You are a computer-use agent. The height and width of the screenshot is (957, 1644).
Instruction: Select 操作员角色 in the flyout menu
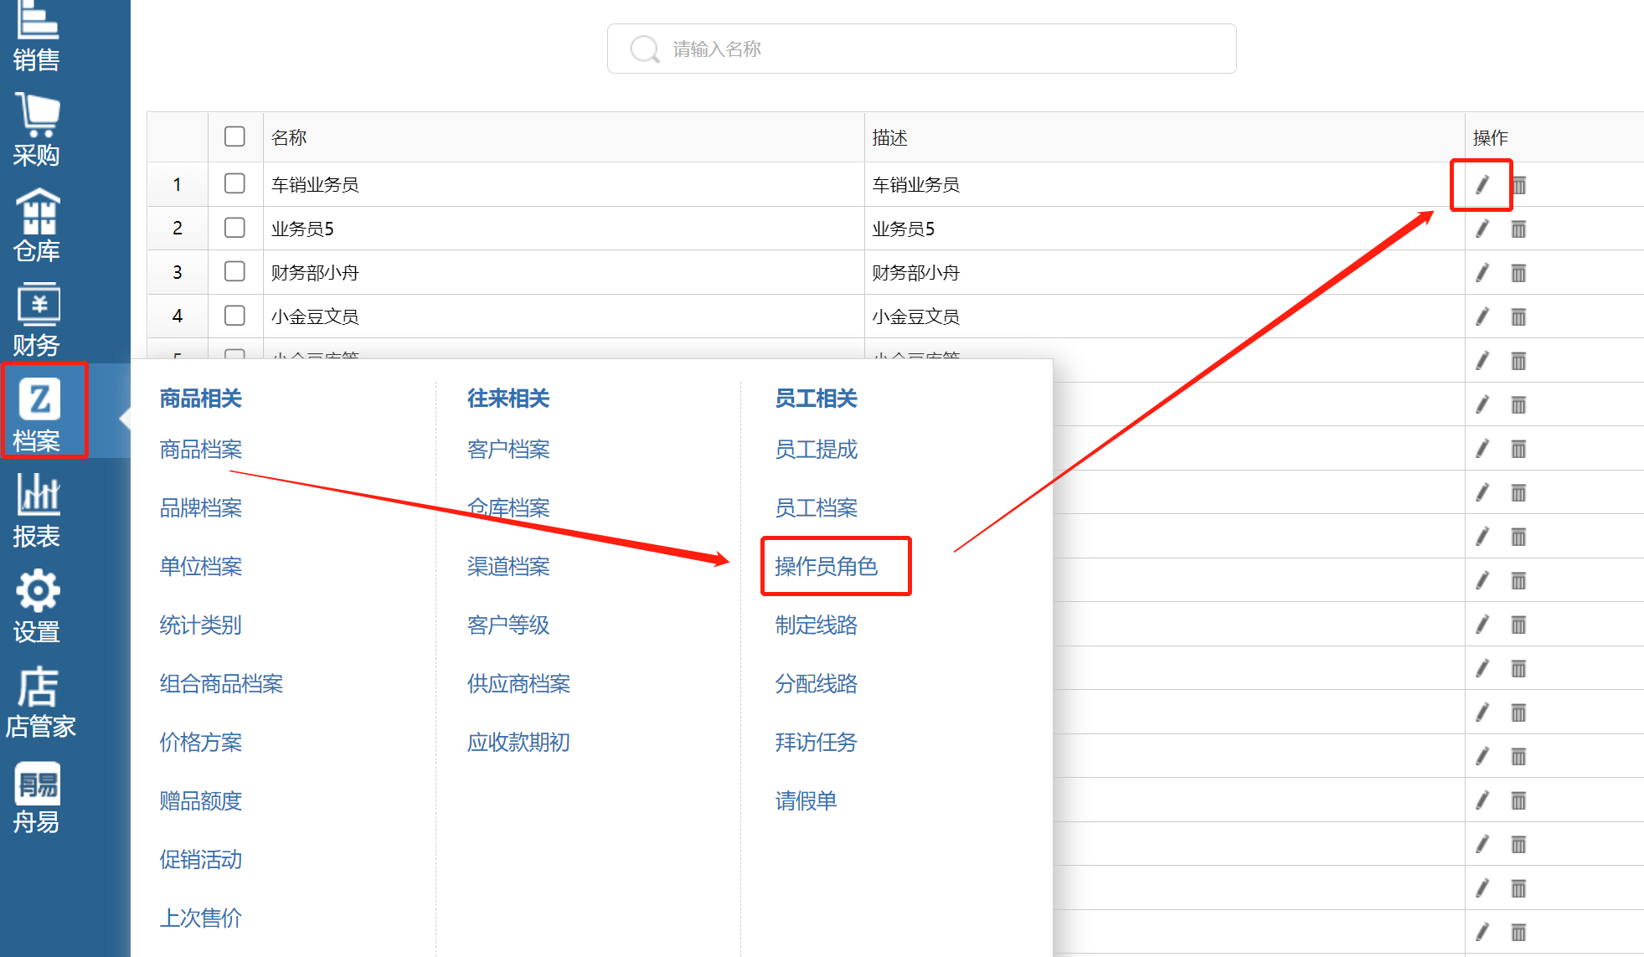pyautogui.click(x=826, y=566)
